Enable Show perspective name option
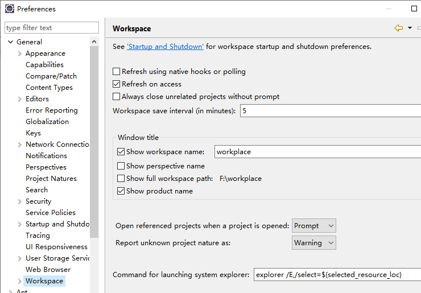 coord(121,166)
